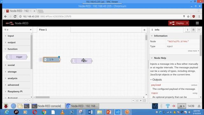
Task: Expand the input palette category
Action: [17, 36]
